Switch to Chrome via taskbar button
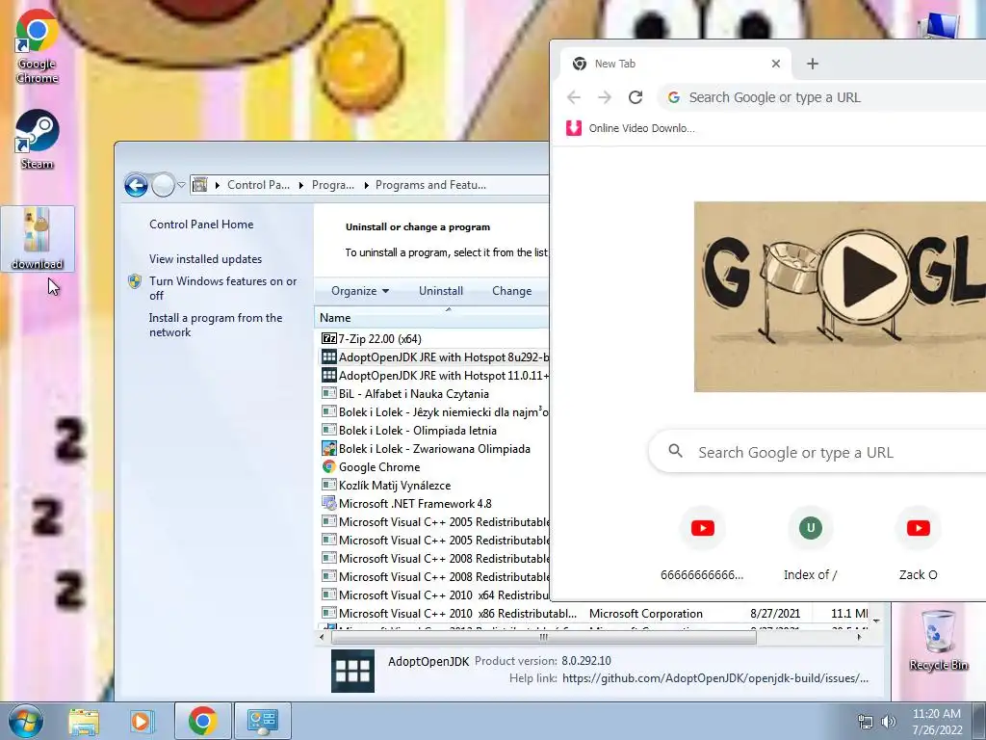This screenshot has height=740, width=986. [202, 721]
